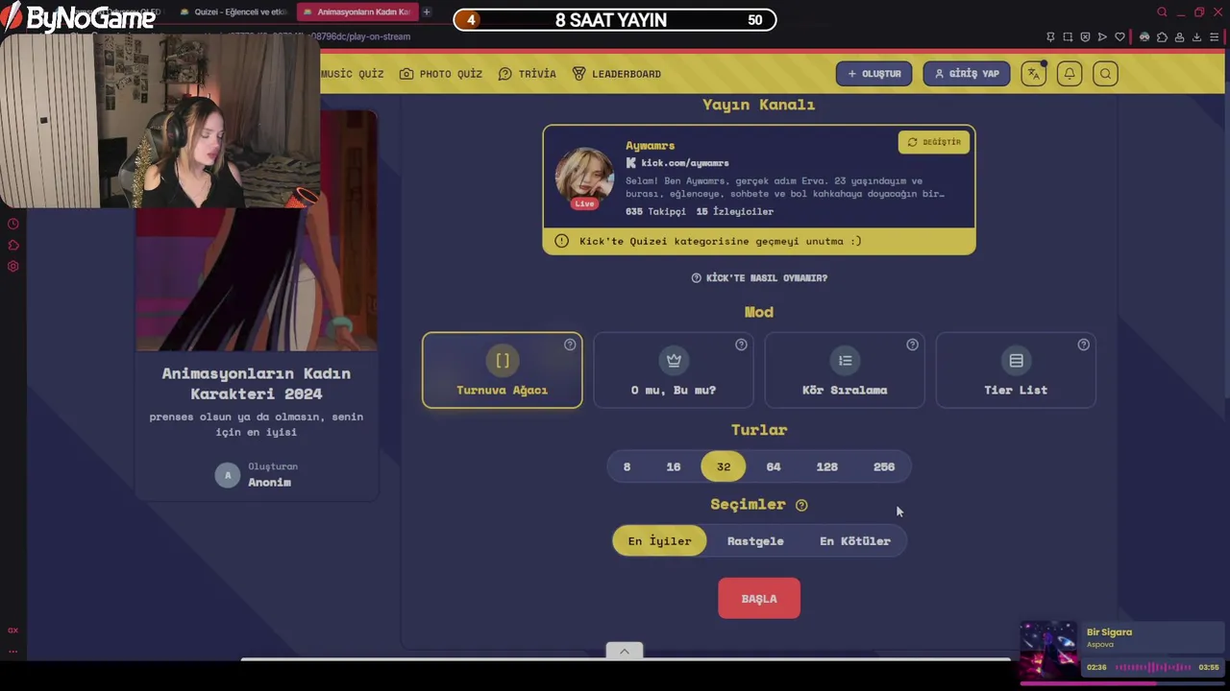
Task: Click the browser address bar URL
Action: click(x=365, y=36)
